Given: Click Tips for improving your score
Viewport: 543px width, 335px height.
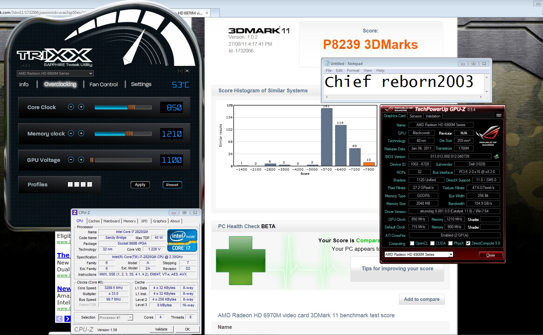Looking at the screenshot, I should point(397,268).
